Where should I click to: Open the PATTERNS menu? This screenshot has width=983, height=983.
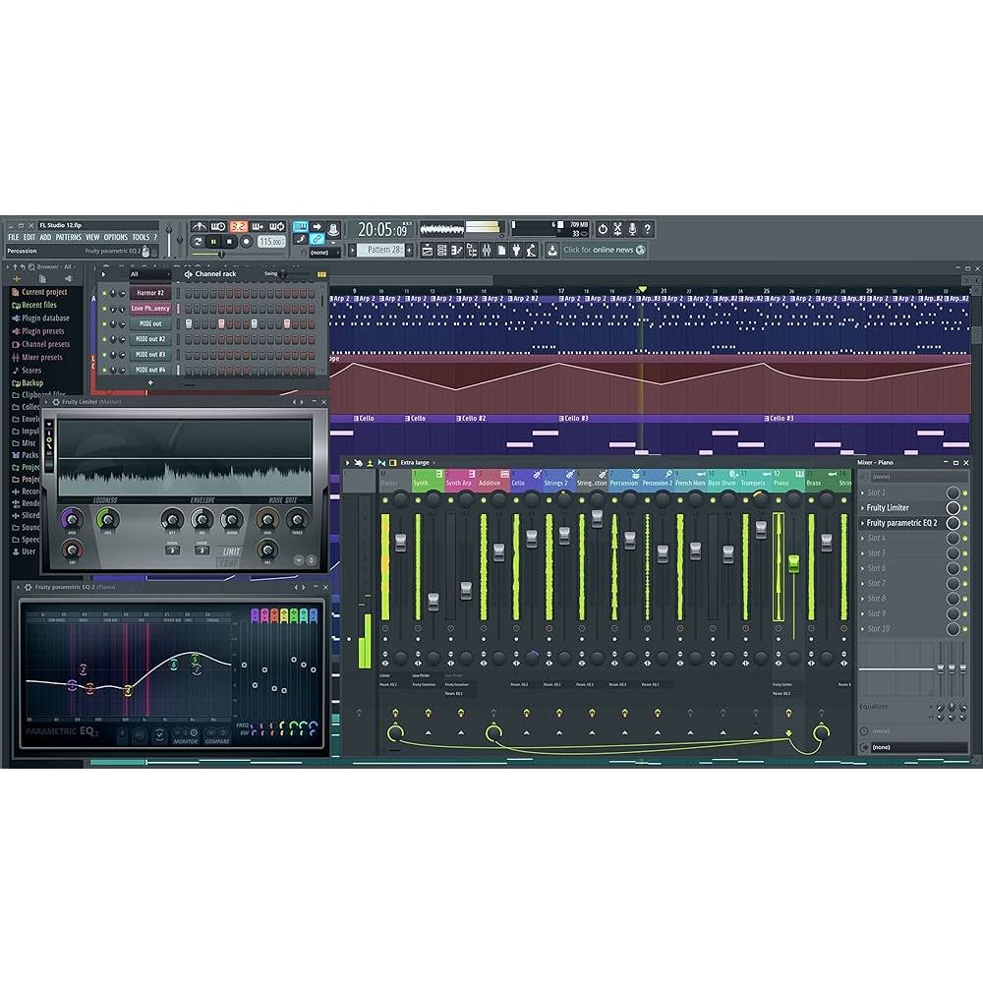(68, 237)
